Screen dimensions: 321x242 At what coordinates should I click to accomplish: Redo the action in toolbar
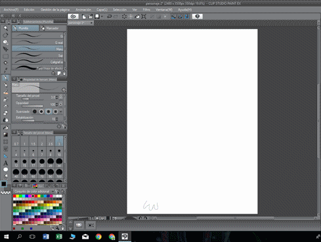coord(116,16)
